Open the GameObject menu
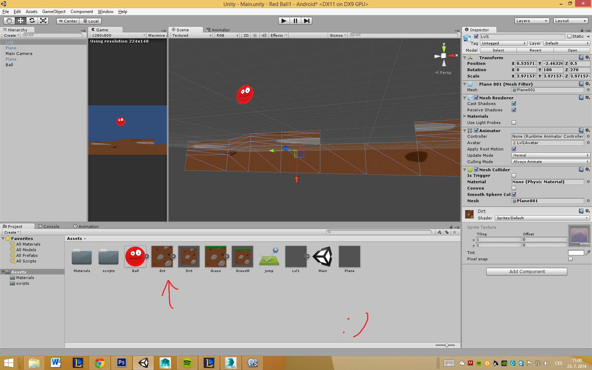The image size is (592, 370). click(54, 12)
